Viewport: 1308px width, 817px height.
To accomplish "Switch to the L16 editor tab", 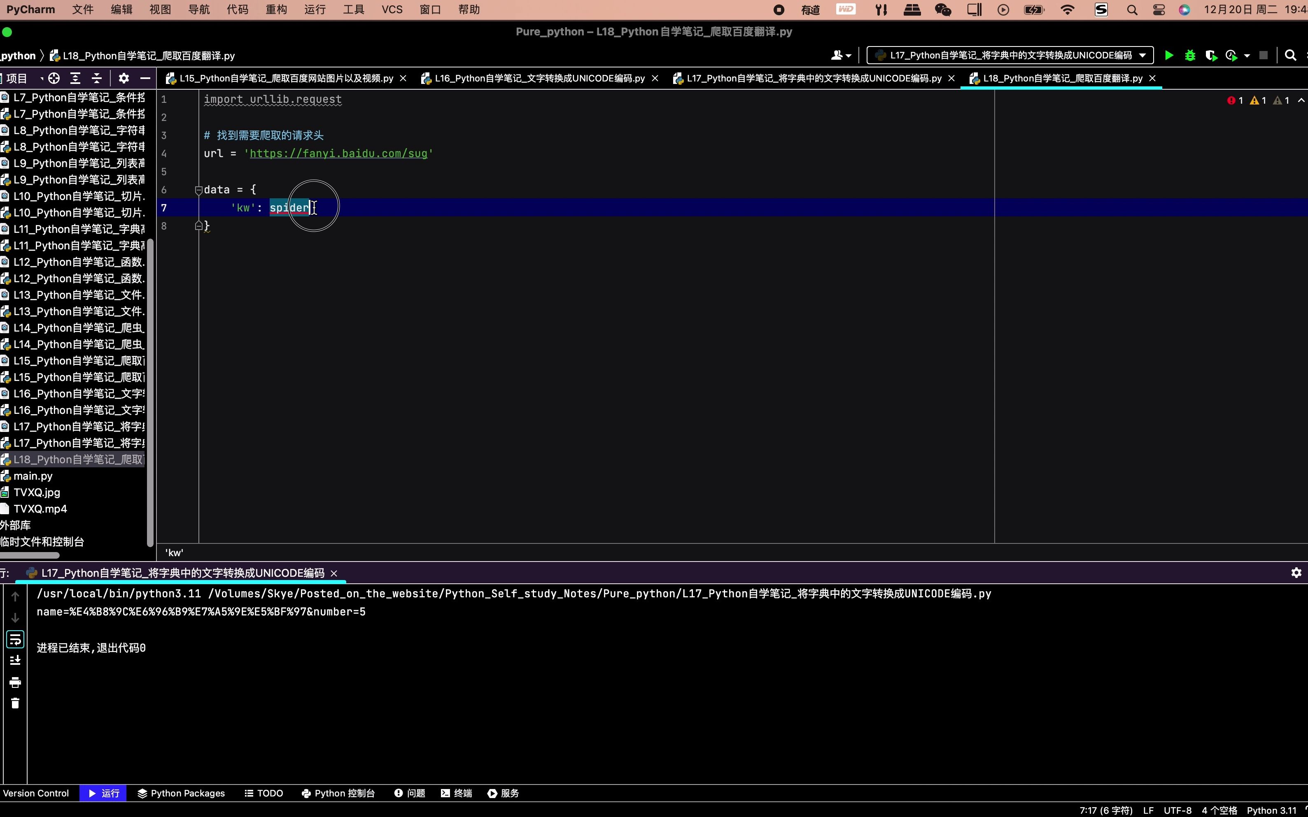I will tap(537, 78).
